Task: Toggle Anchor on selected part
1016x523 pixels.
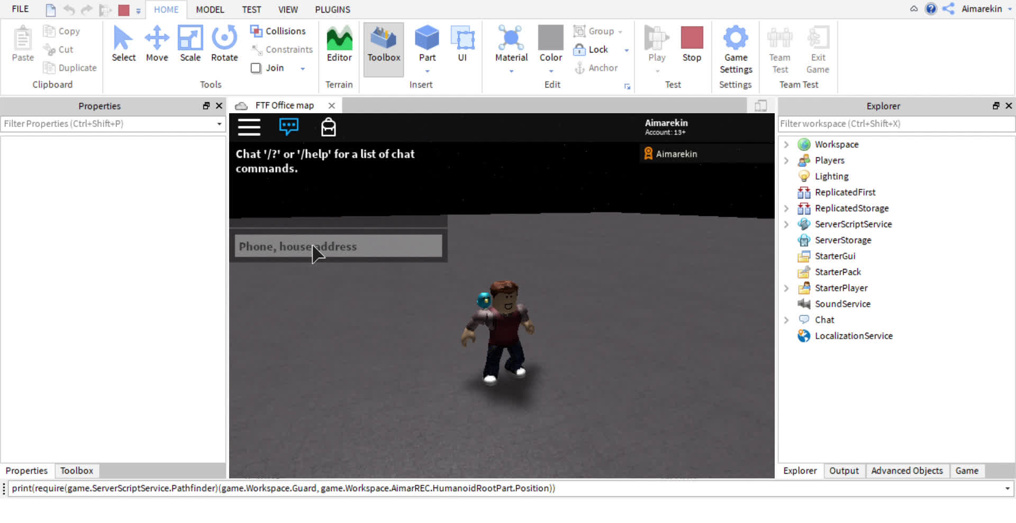Action: [596, 68]
